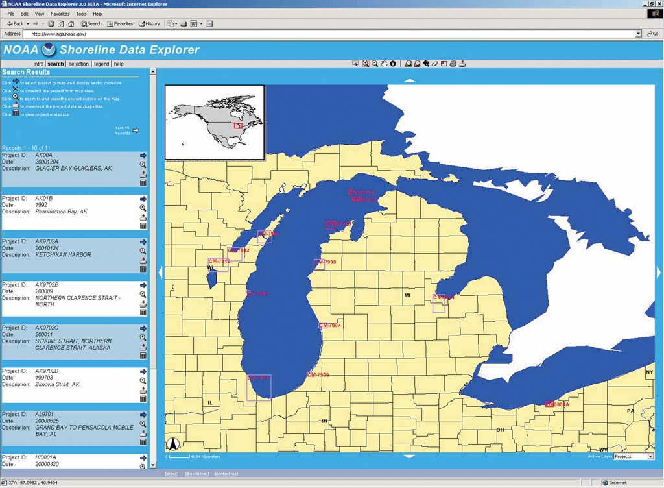Activate the zoom in magnifier tool
This screenshot has width=664, height=488.
point(366,64)
